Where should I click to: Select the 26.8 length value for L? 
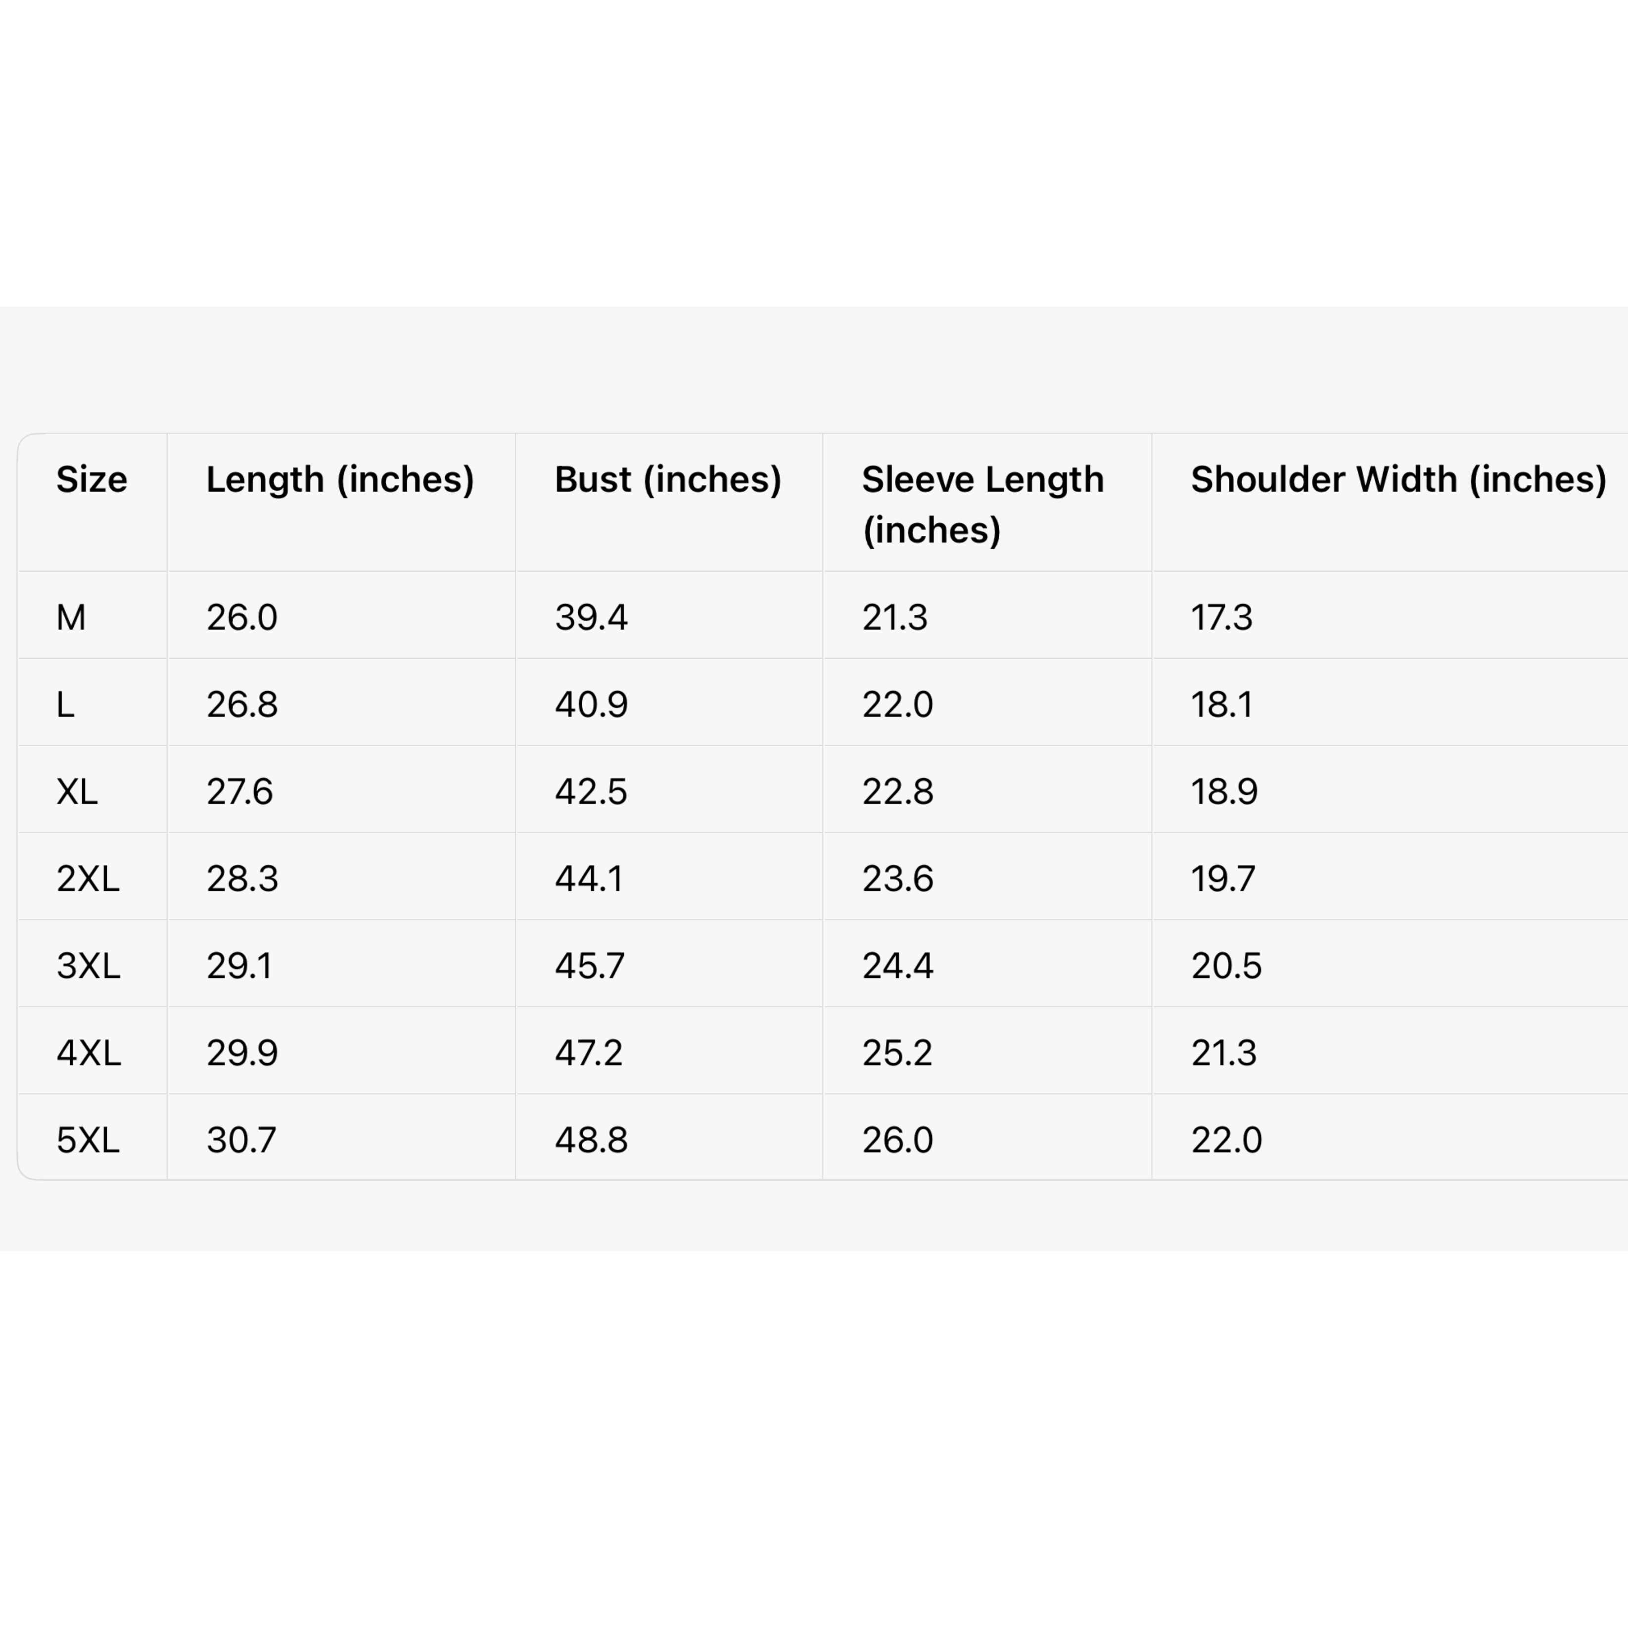pos(242,704)
